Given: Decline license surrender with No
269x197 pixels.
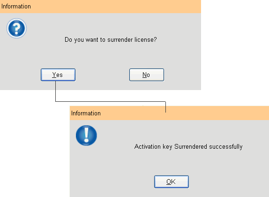Looking at the screenshot, I should click(x=147, y=75).
